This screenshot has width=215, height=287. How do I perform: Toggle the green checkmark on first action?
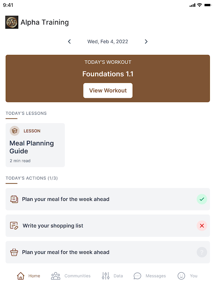click(202, 199)
